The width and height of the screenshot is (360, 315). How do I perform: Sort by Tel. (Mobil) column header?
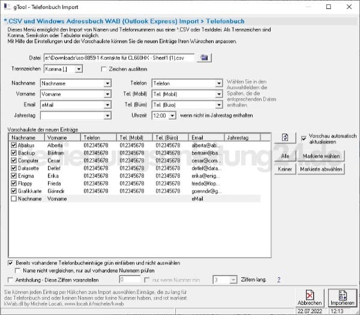point(134,137)
